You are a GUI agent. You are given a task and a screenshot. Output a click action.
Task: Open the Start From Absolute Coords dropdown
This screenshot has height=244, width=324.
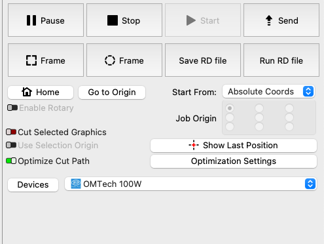(268, 91)
